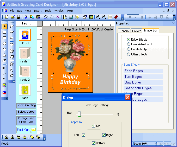
Task: Toggle the Right edge checkbox
Action: click(x=104, y=135)
